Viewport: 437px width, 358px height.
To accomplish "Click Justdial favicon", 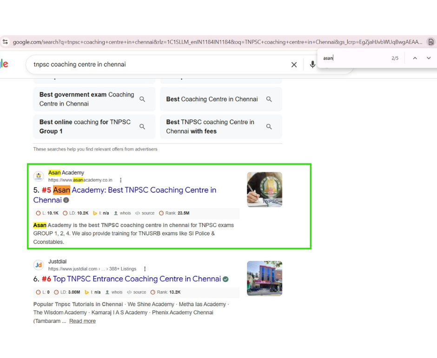I will click(39, 265).
